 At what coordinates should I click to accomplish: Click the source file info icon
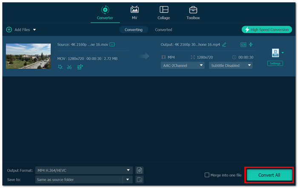112,44
